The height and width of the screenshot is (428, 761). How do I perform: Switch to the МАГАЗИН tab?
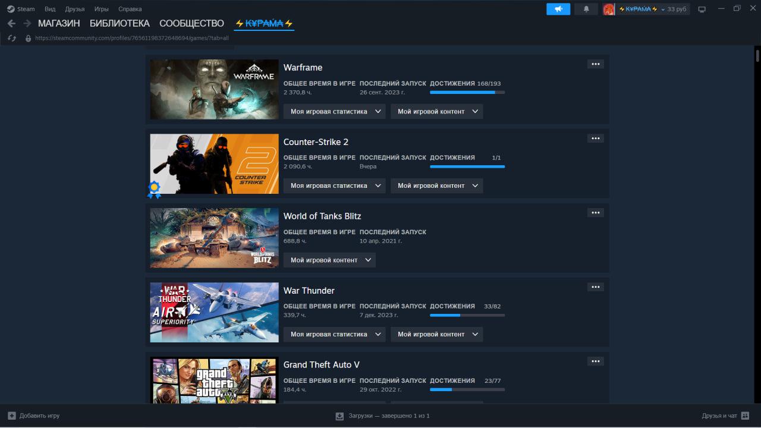click(x=59, y=23)
